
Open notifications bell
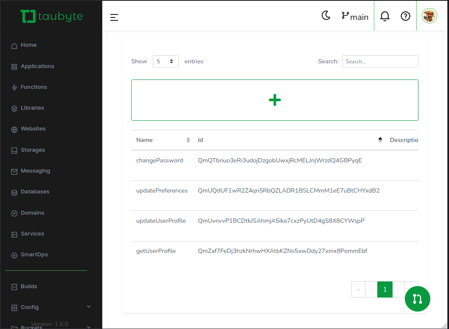(x=384, y=16)
